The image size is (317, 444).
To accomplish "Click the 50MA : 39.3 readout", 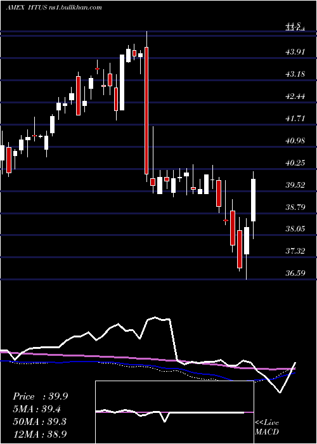I will [x=39, y=421].
